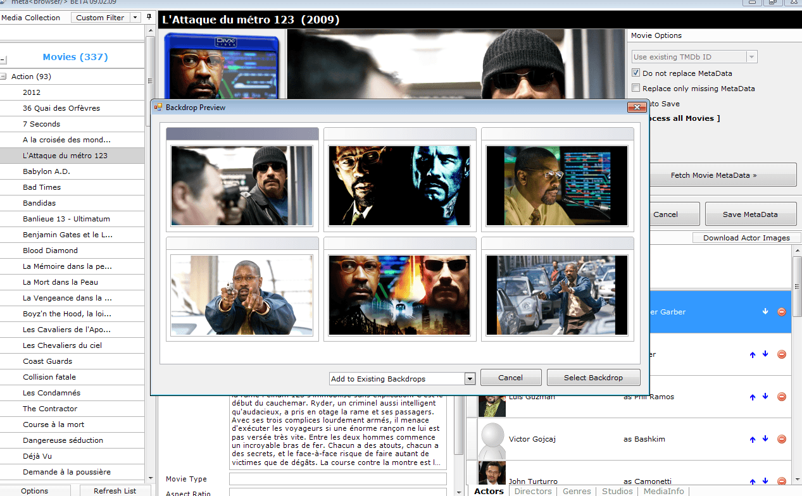Cancel the Backdrop Preview dialog
This screenshot has height=496, width=802.
click(510, 378)
